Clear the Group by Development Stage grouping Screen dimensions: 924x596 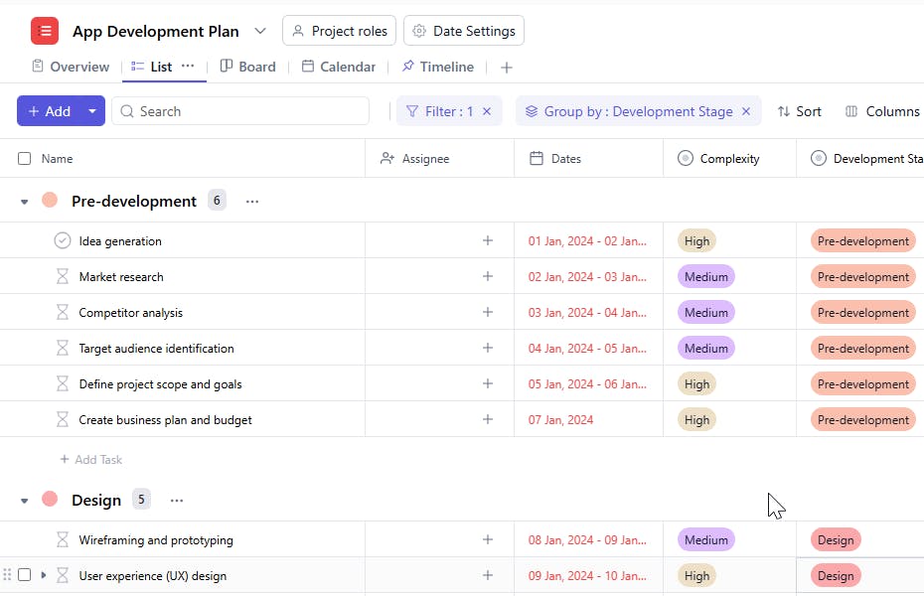coord(746,111)
